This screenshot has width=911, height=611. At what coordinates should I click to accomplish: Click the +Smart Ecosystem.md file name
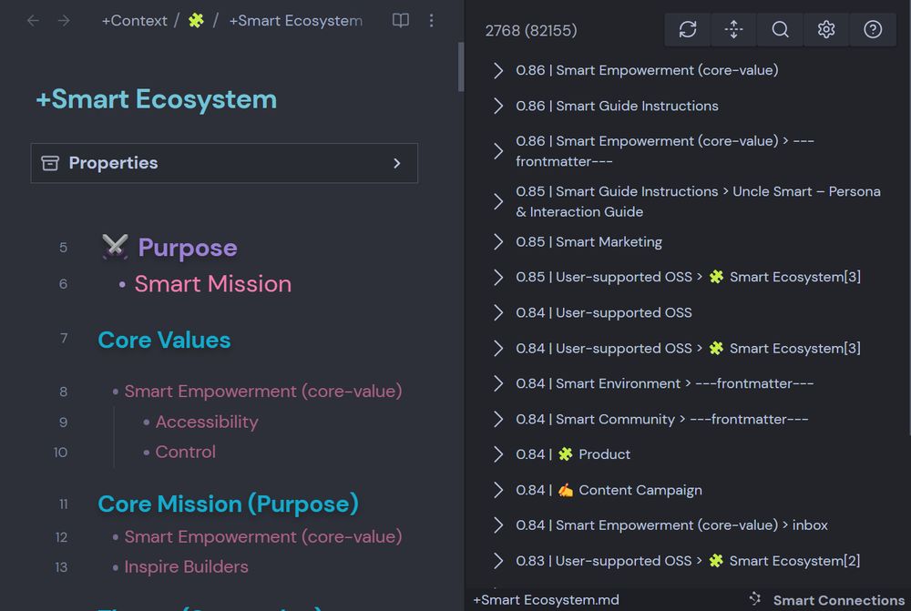tap(546, 600)
